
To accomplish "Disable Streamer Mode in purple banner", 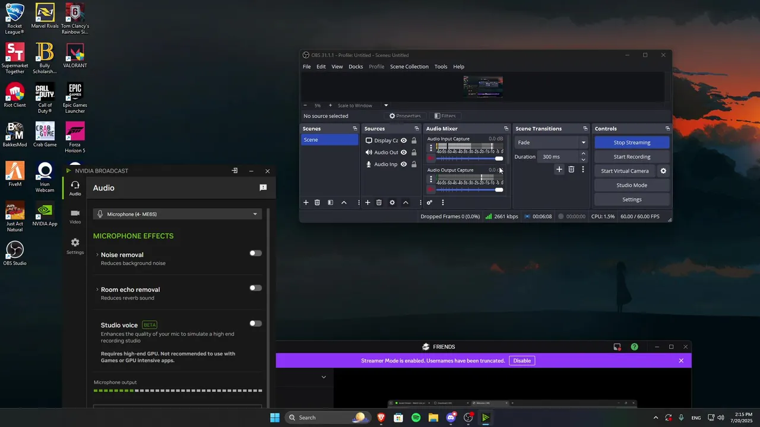I will [x=522, y=361].
